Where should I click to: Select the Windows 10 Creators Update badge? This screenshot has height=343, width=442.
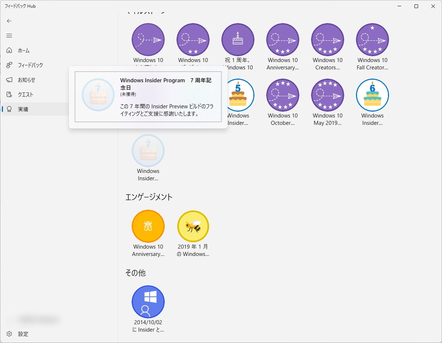coord(327,40)
